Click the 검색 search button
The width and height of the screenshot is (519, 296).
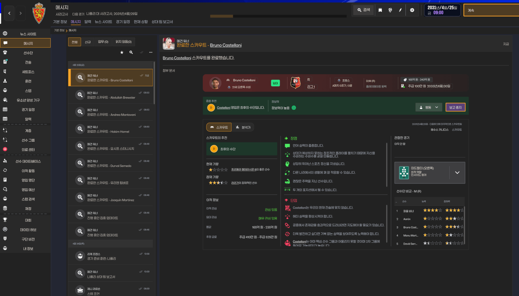pyautogui.click(x=363, y=10)
